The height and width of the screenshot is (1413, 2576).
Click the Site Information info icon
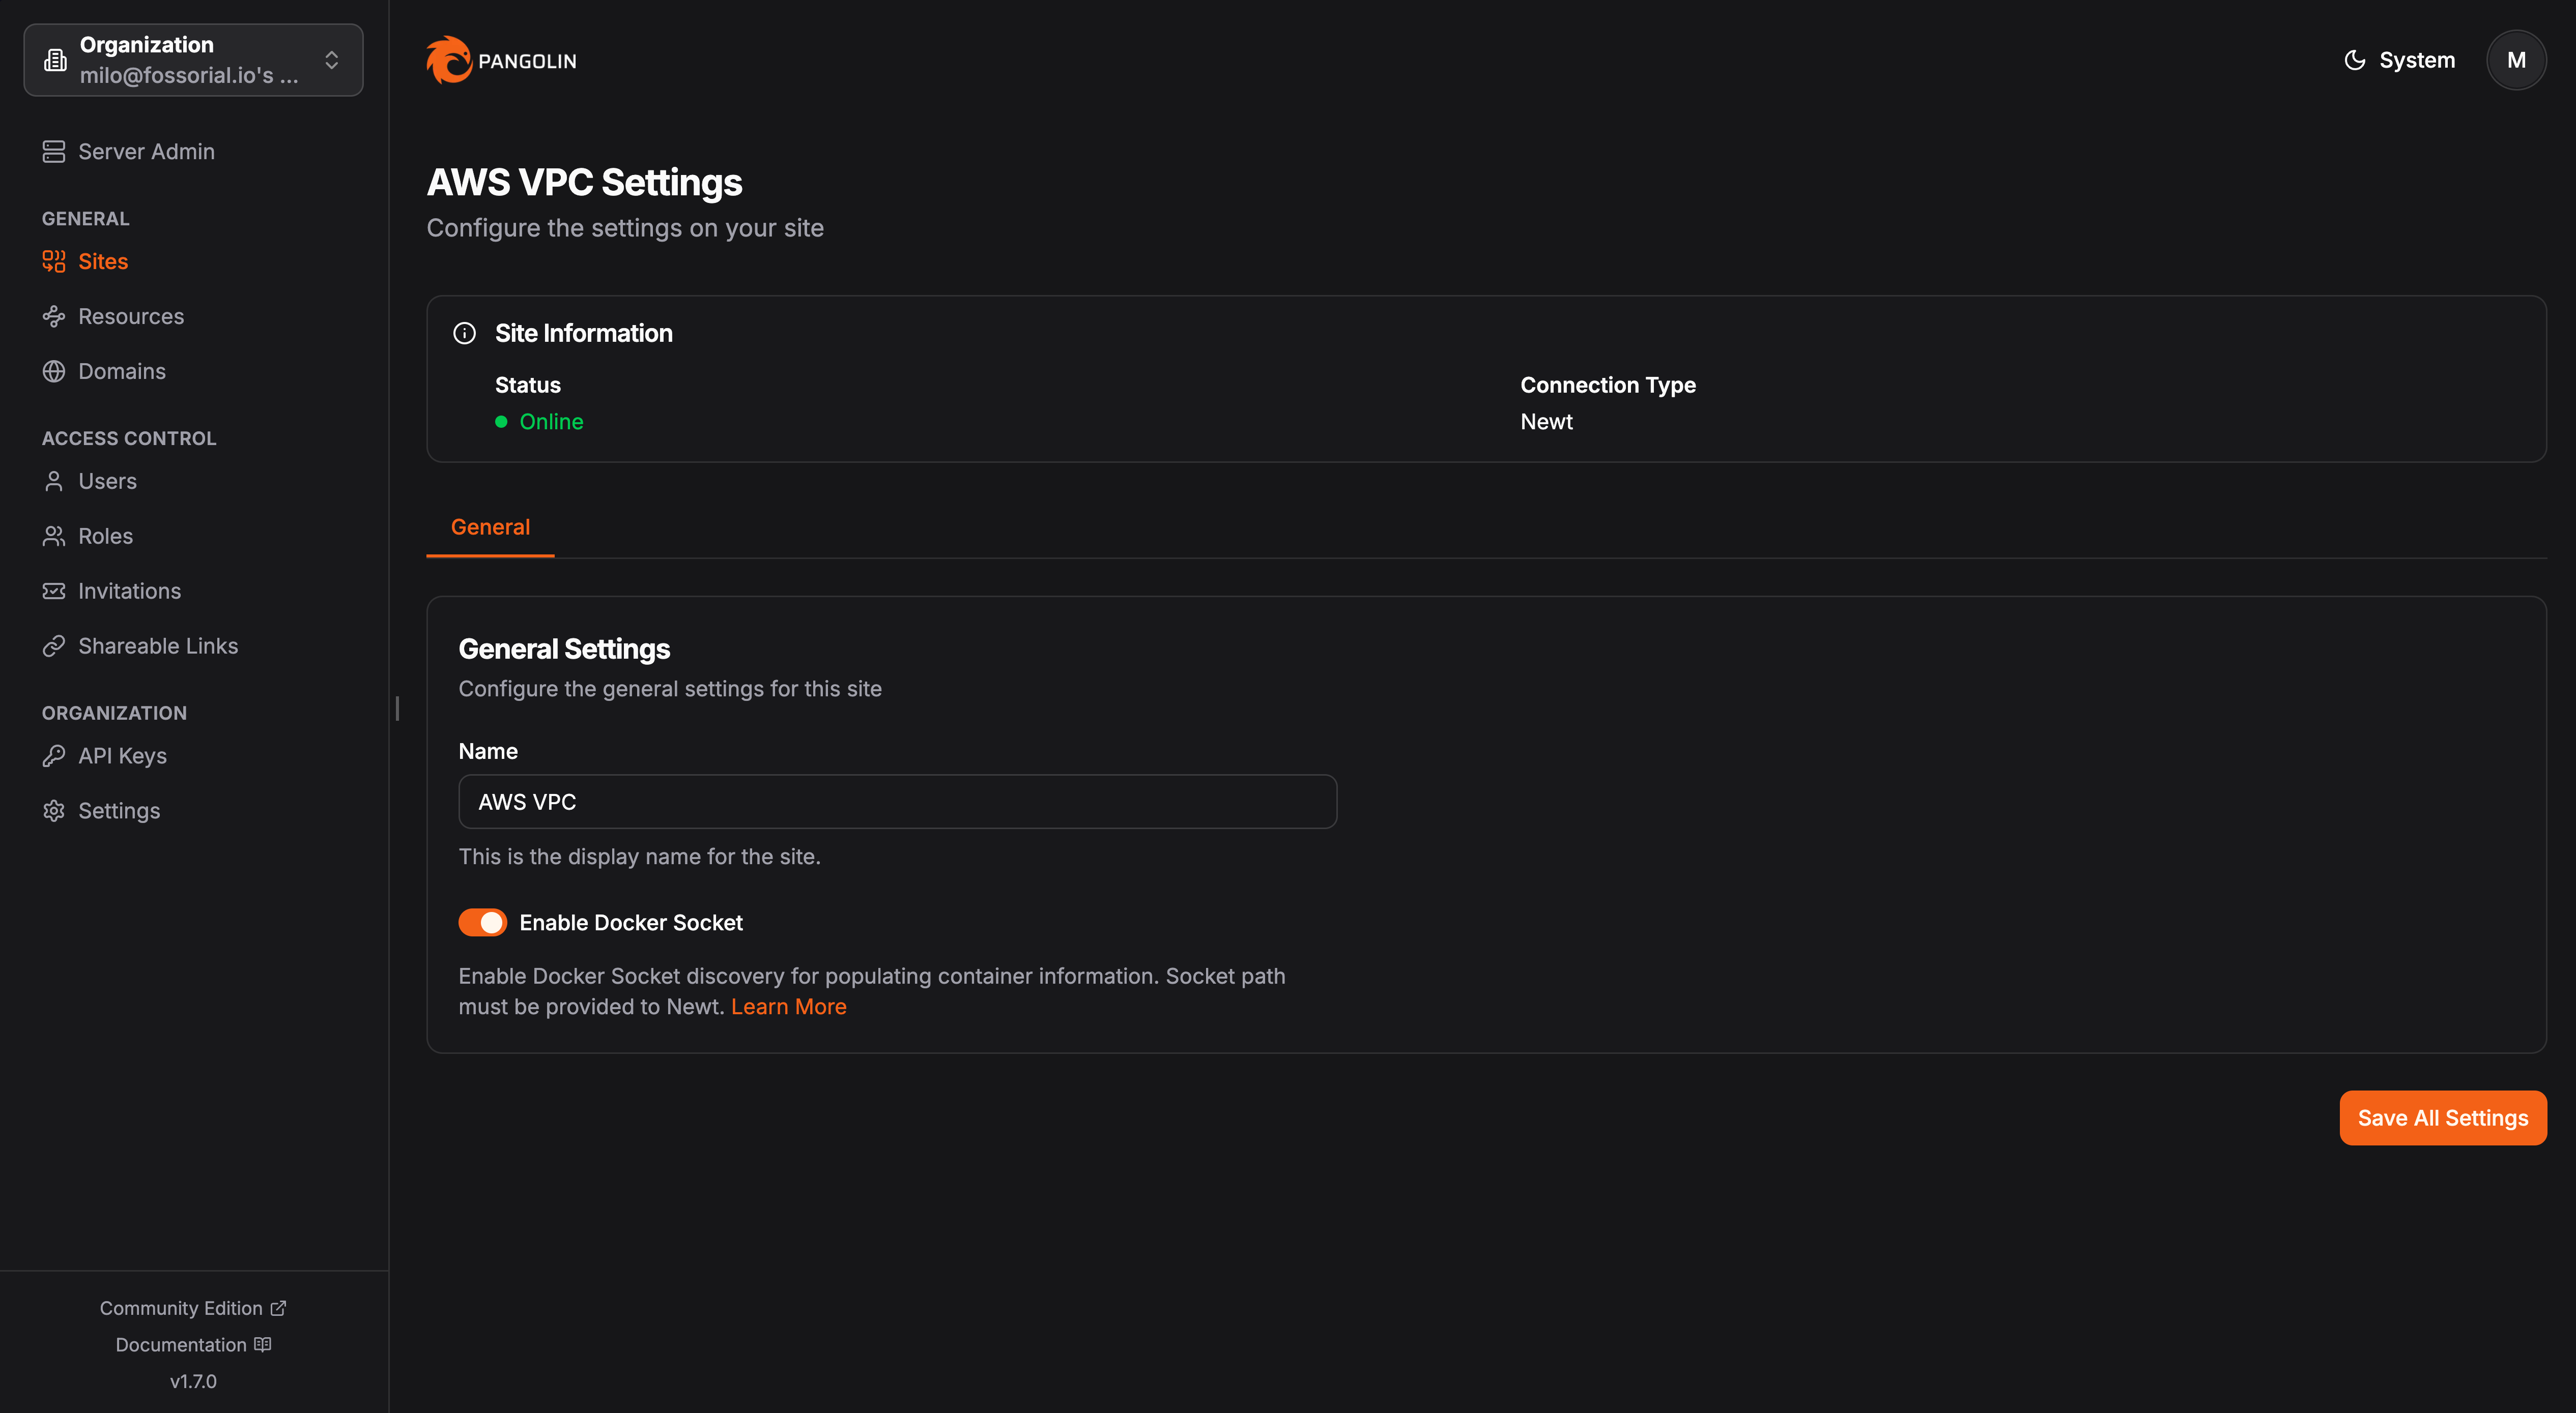(x=465, y=334)
